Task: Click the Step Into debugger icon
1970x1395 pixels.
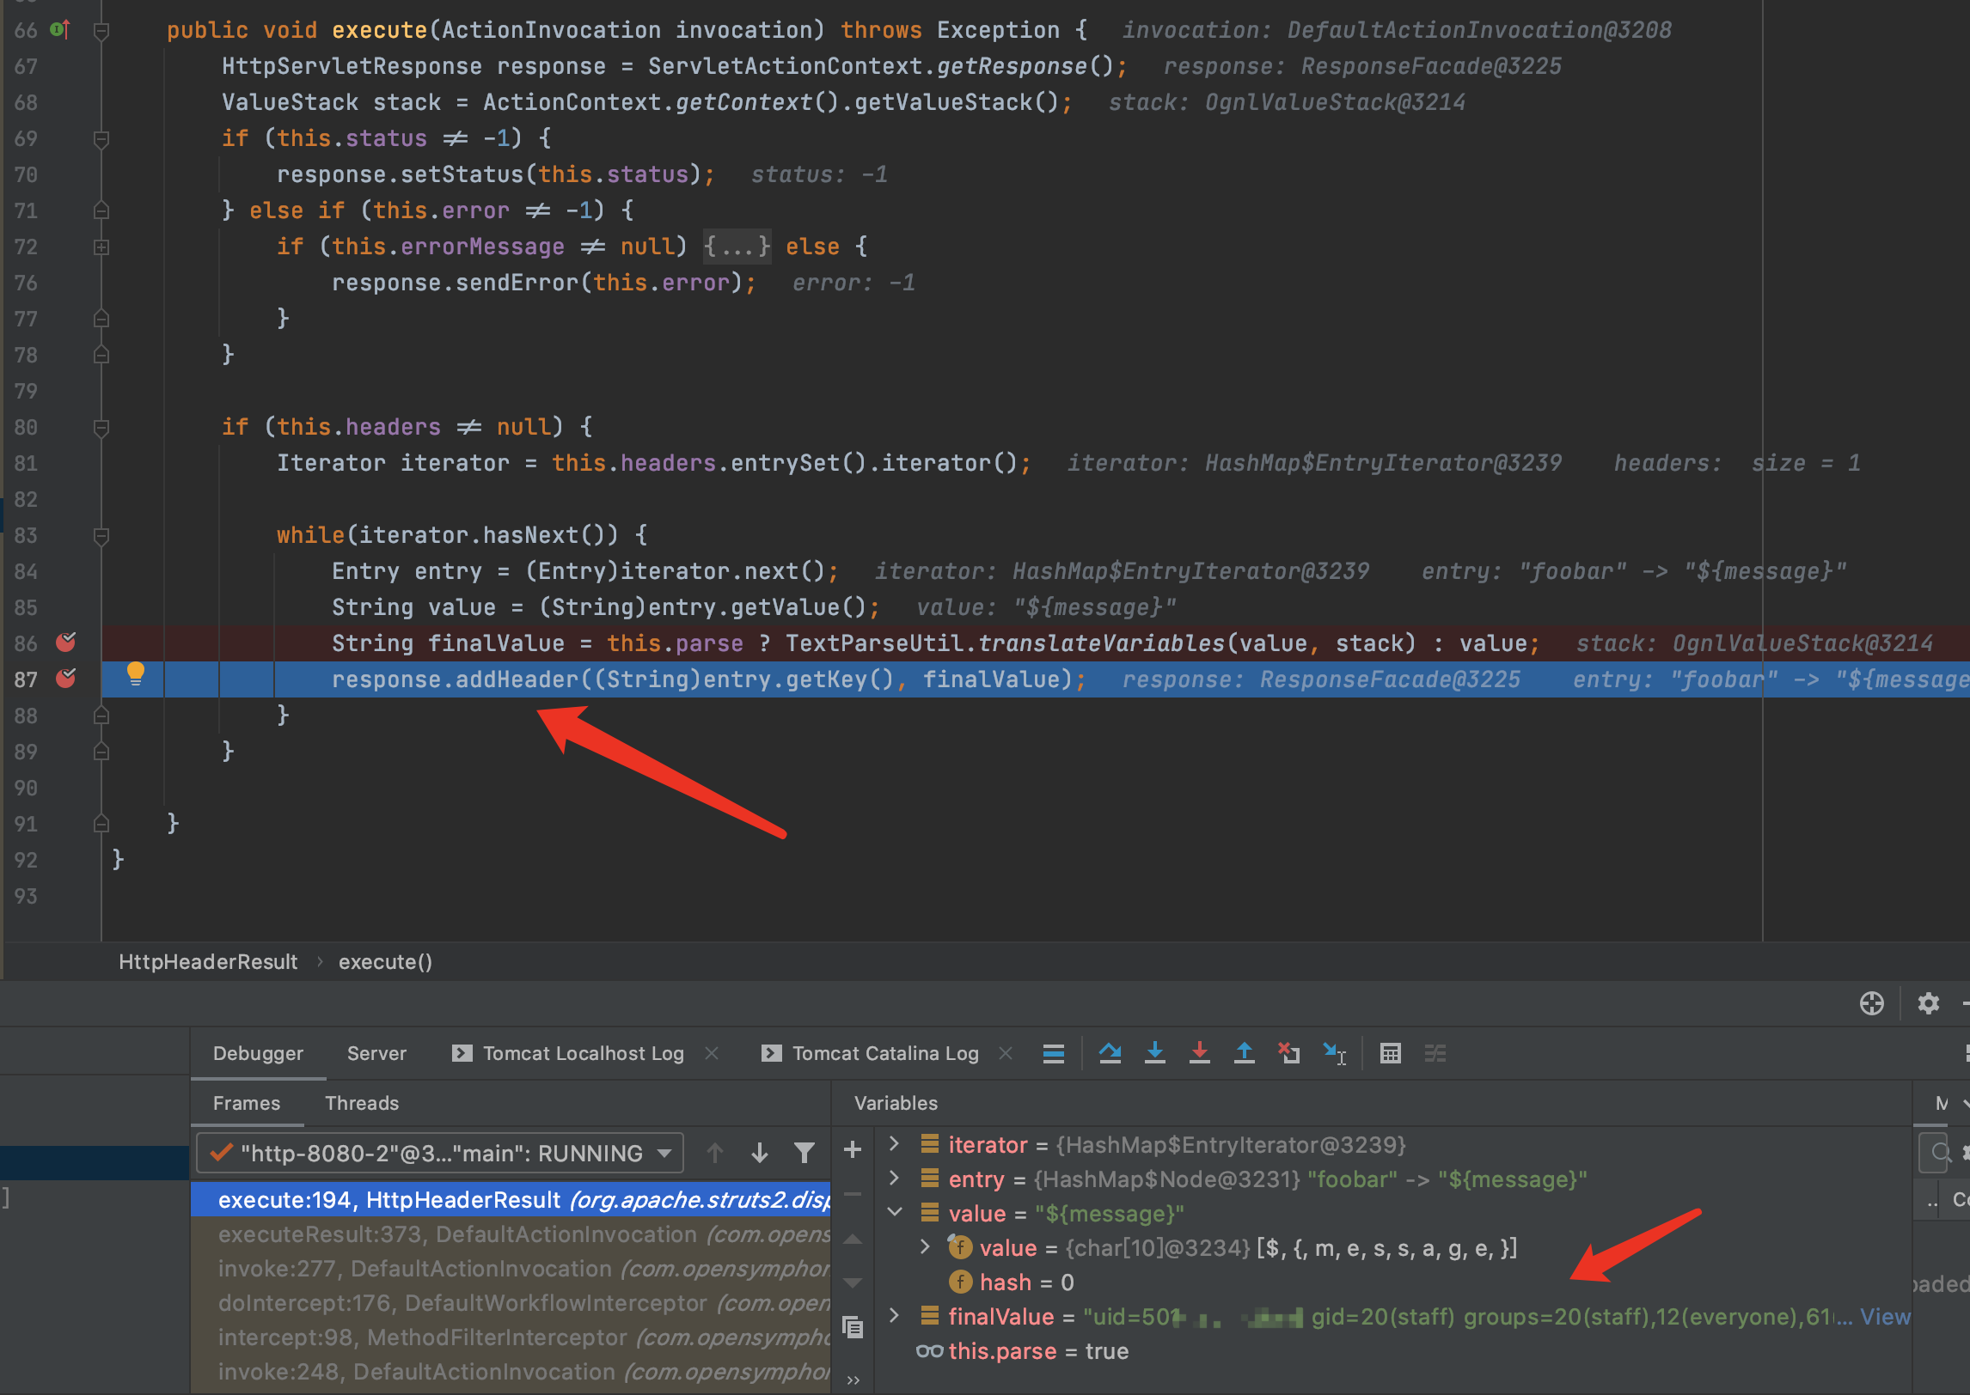Action: coord(1155,1053)
